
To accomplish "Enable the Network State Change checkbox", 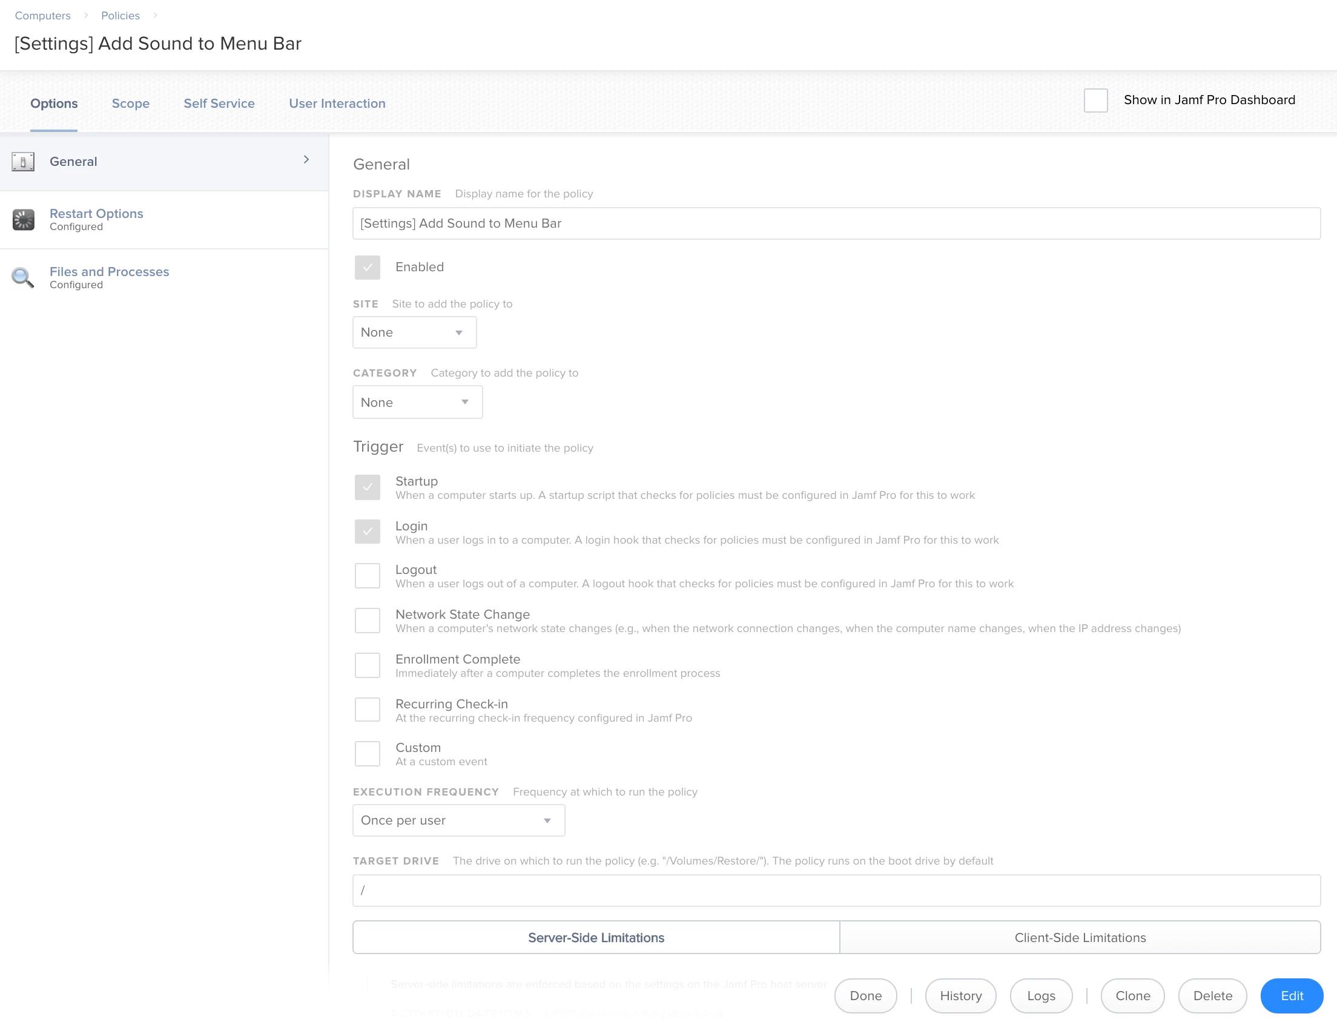I will coord(367,621).
